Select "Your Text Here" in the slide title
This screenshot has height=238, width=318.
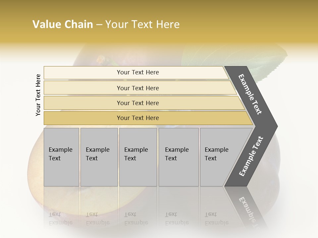point(142,24)
